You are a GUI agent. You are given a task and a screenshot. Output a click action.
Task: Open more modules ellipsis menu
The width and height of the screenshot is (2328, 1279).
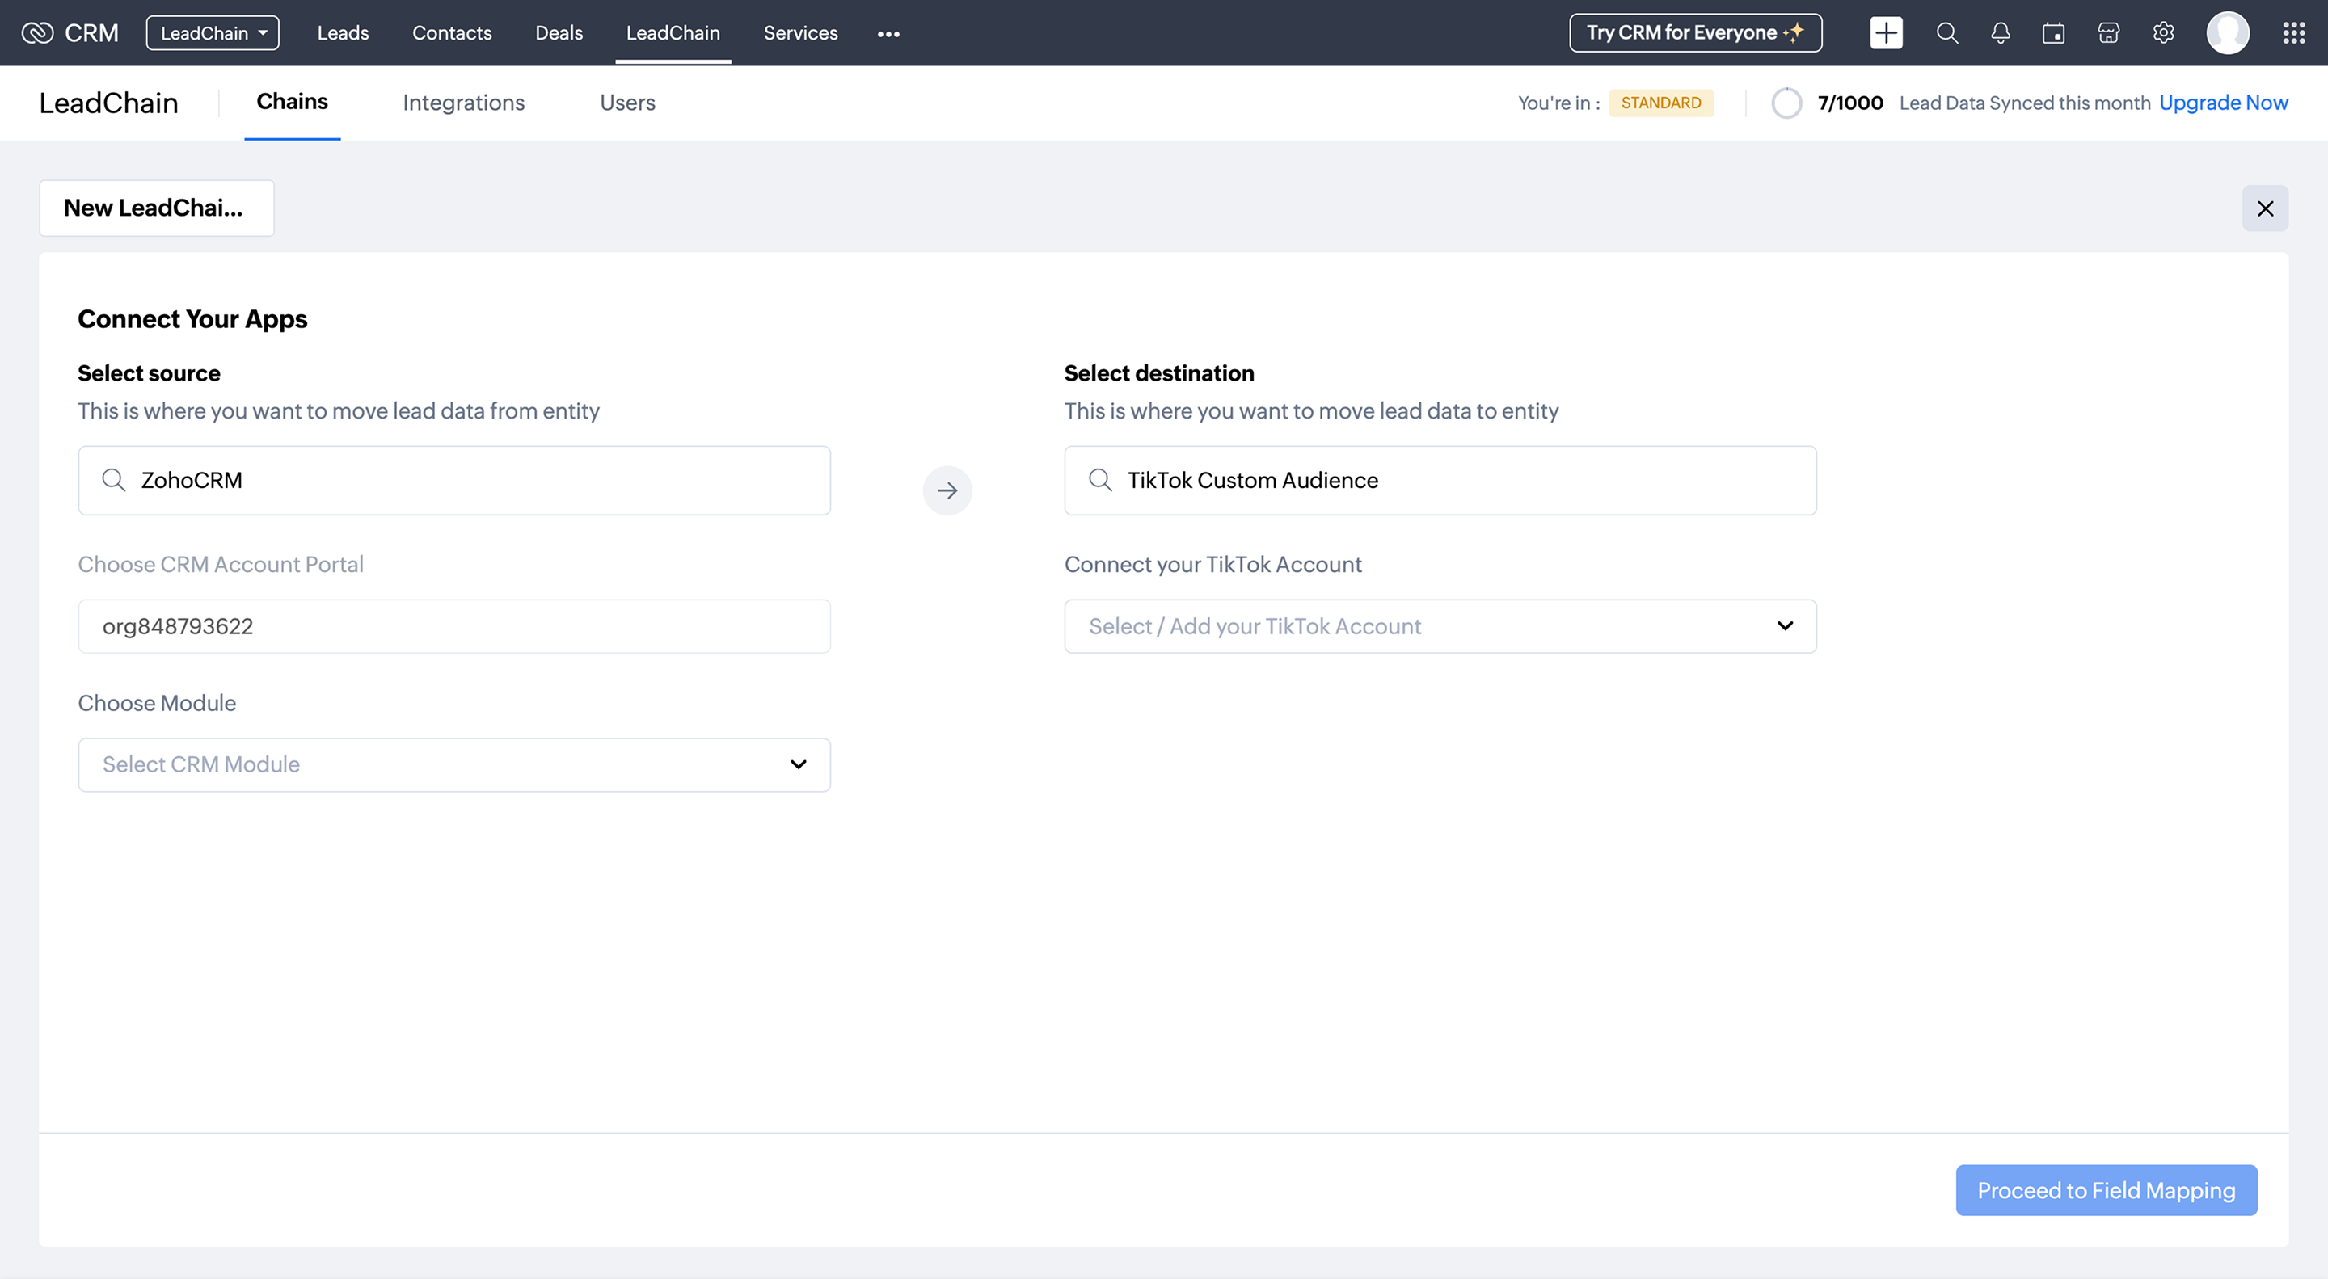pos(888,34)
